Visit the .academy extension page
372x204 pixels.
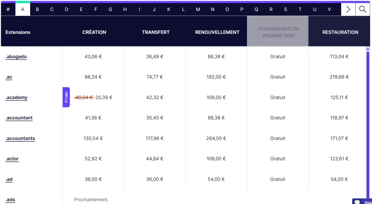point(16,98)
